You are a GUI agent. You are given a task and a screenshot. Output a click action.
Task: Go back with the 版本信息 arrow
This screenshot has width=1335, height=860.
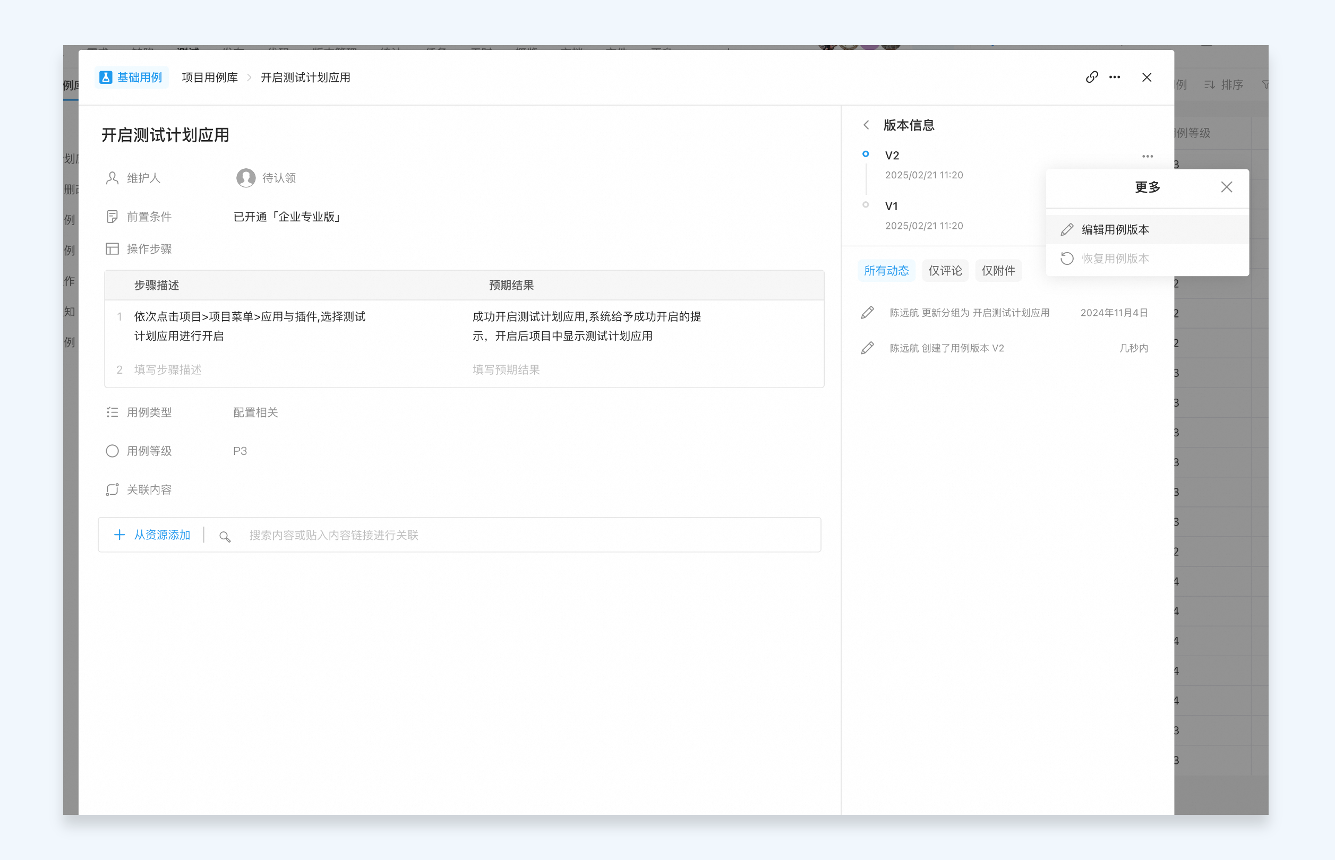click(866, 125)
